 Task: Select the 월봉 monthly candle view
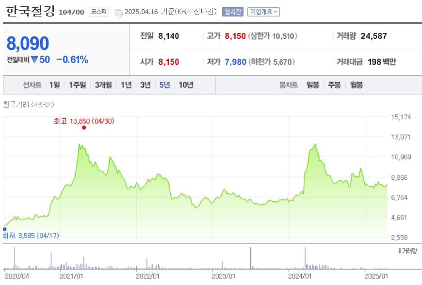[356, 84]
